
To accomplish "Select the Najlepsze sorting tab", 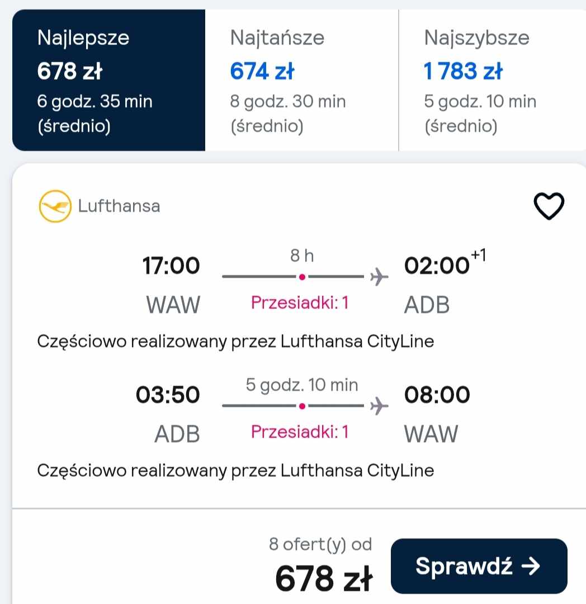I will click(108, 80).
